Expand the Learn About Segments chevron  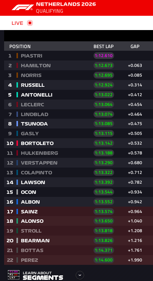click(x=80, y=275)
